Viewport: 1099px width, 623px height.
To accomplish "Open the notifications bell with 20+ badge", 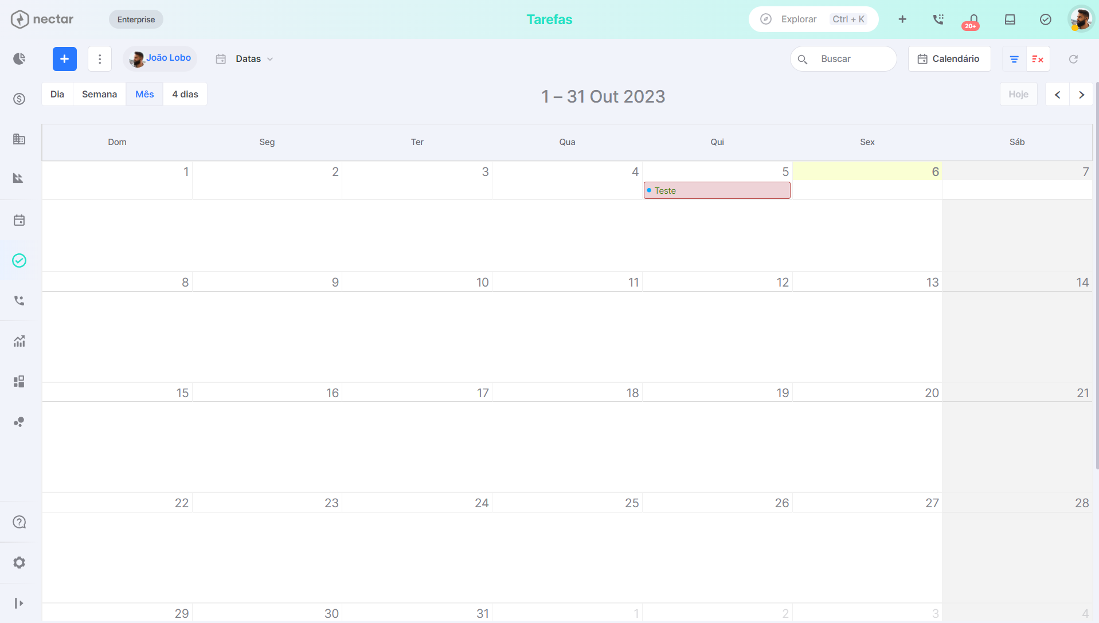I will [x=973, y=21].
